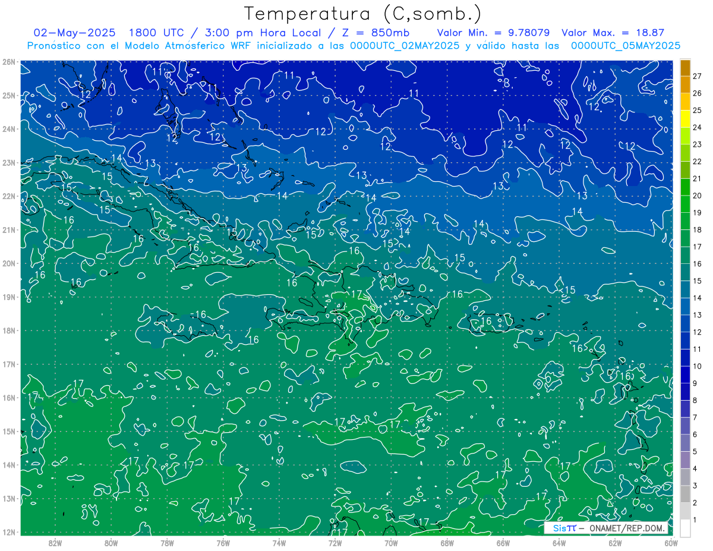Click the color scale label "18"

coord(697,229)
